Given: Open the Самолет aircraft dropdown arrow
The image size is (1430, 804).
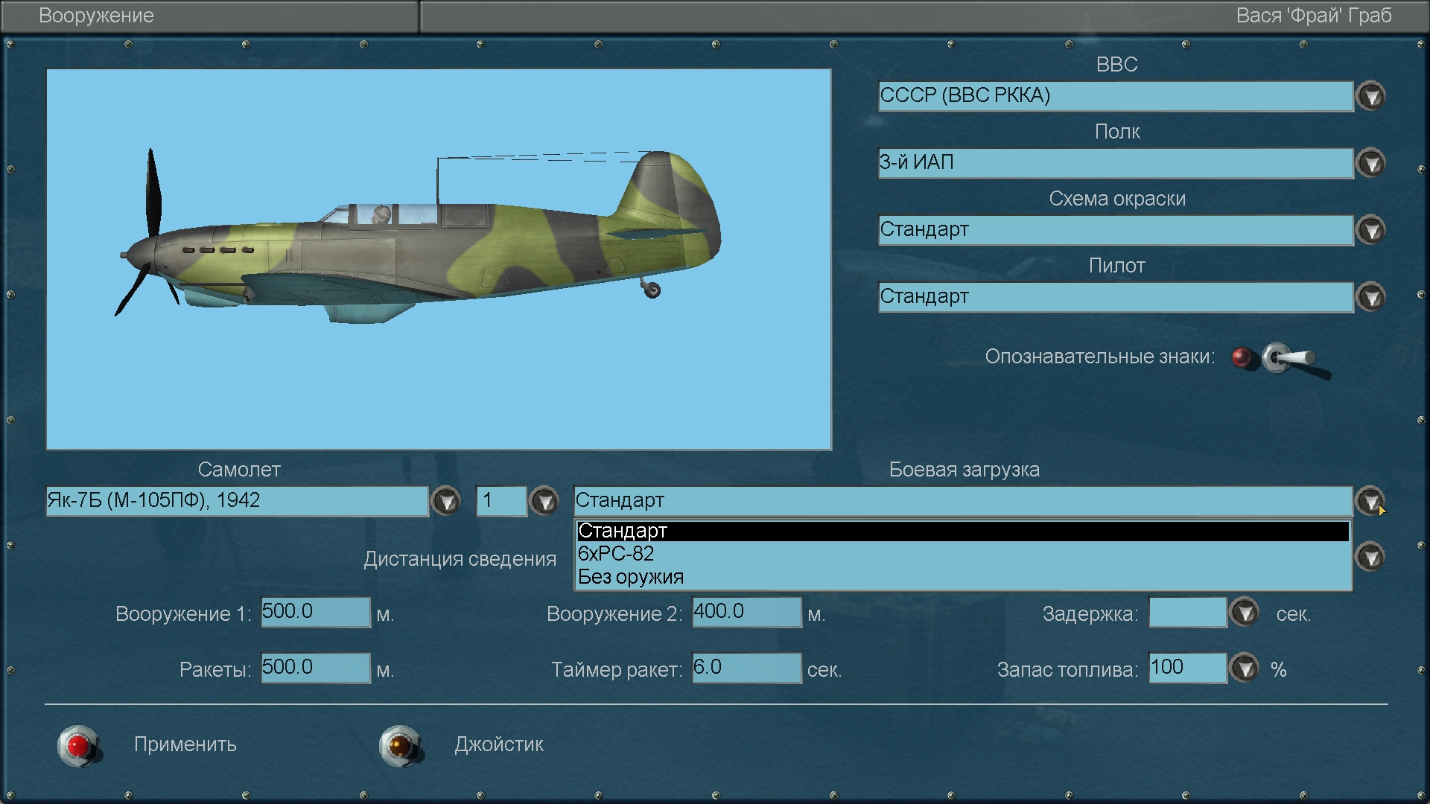Looking at the screenshot, I should coord(446,501).
